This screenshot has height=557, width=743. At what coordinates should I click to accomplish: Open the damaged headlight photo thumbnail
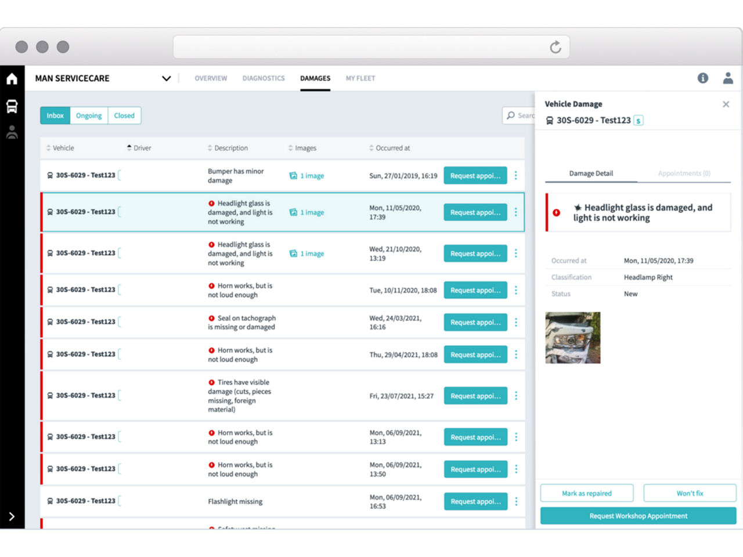point(573,338)
